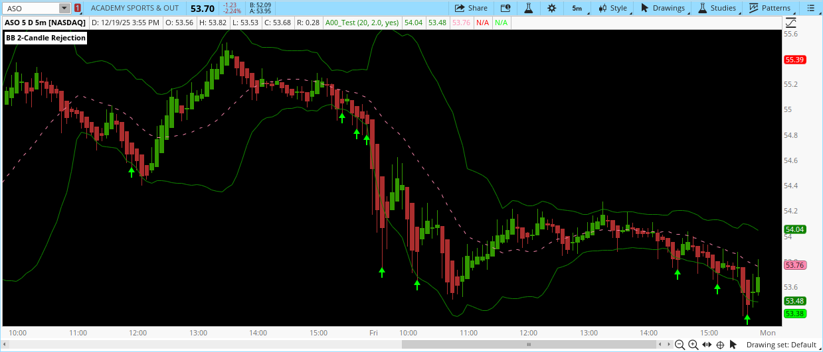Open the hamburger list menu icon
Image resolution: width=823 pixels, height=352 pixels.
click(x=810, y=8)
